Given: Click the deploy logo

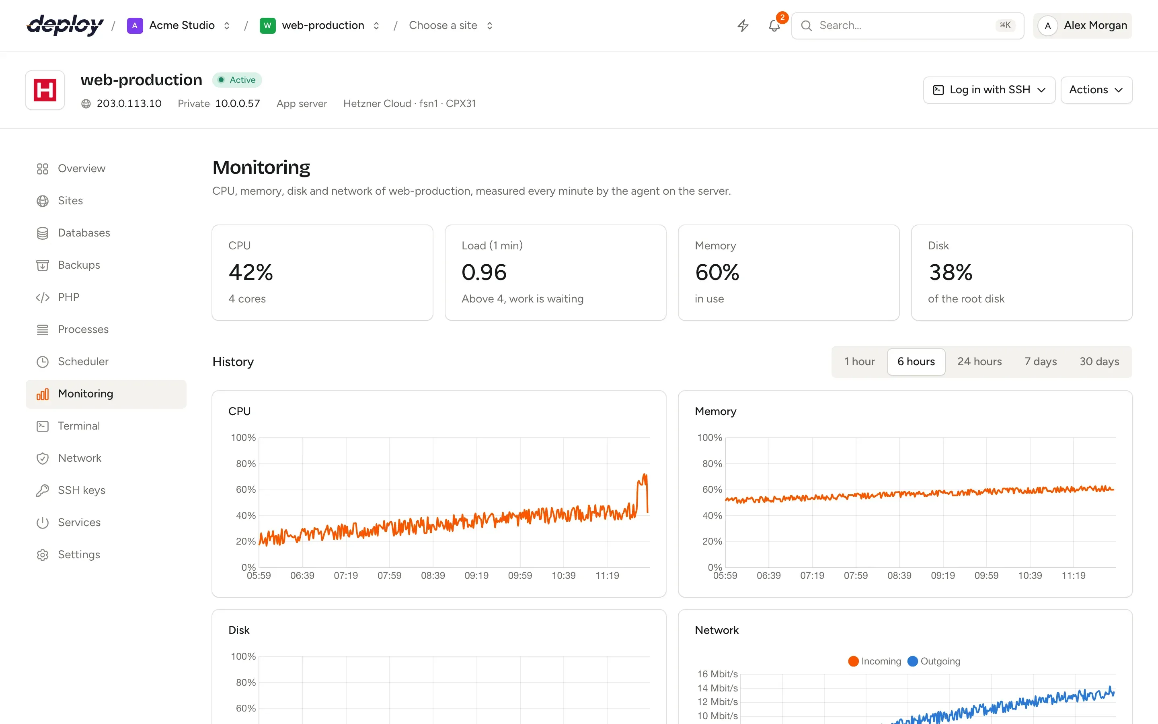Looking at the screenshot, I should pyautogui.click(x=65, y=25).
